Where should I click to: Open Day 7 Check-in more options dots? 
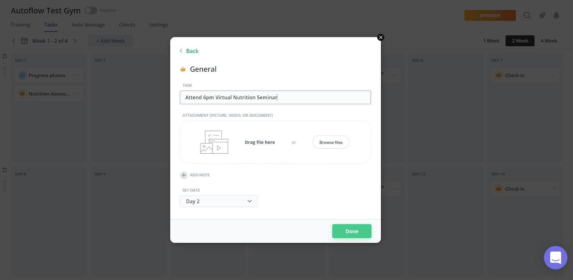pyautogui.click(x=553, y=75)
